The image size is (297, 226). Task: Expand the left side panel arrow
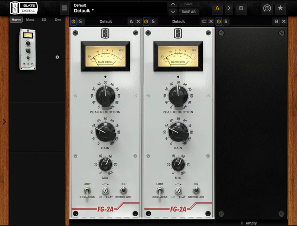click(x=4, y=122)
